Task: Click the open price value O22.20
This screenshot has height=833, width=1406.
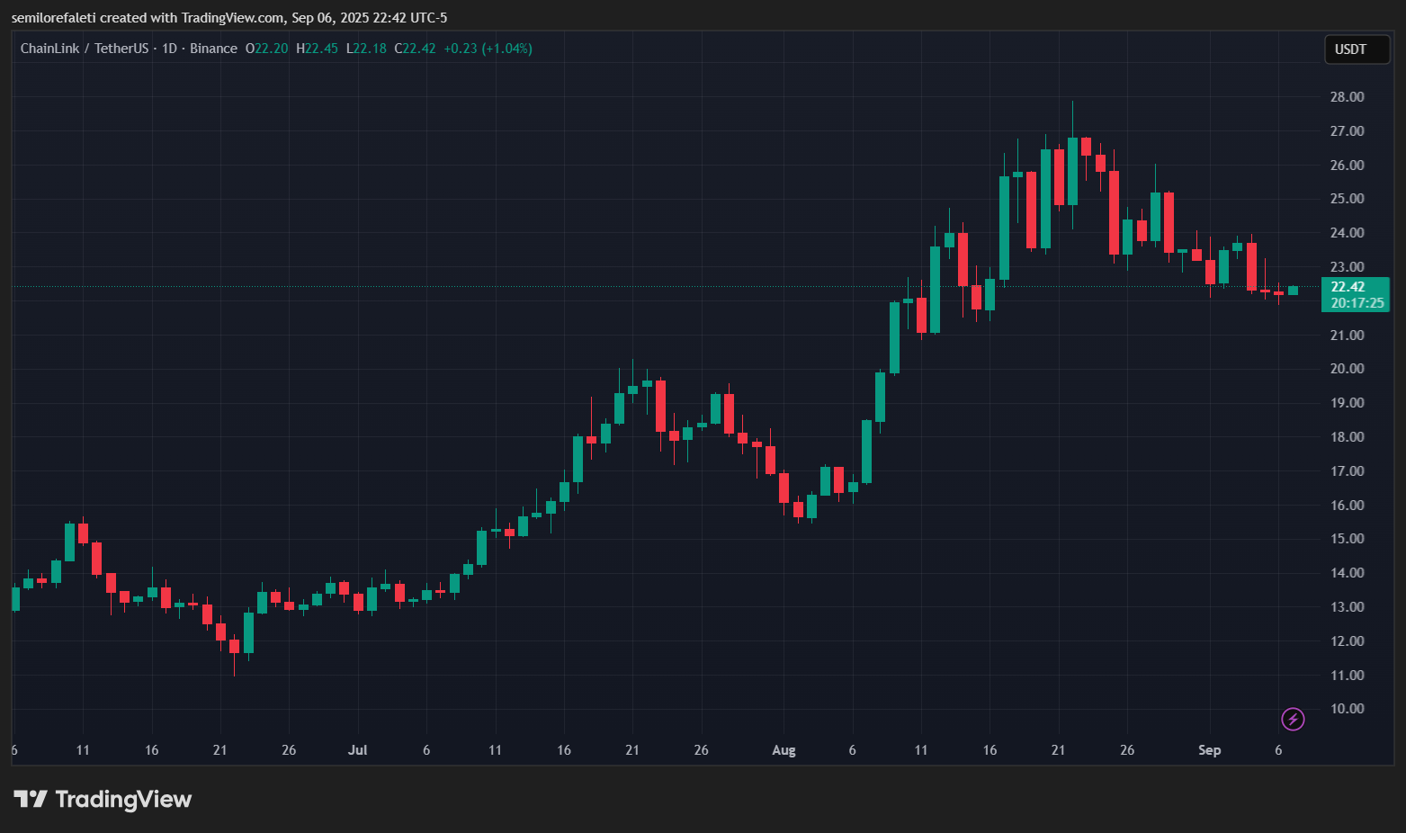Action: [x=267, y=49]
